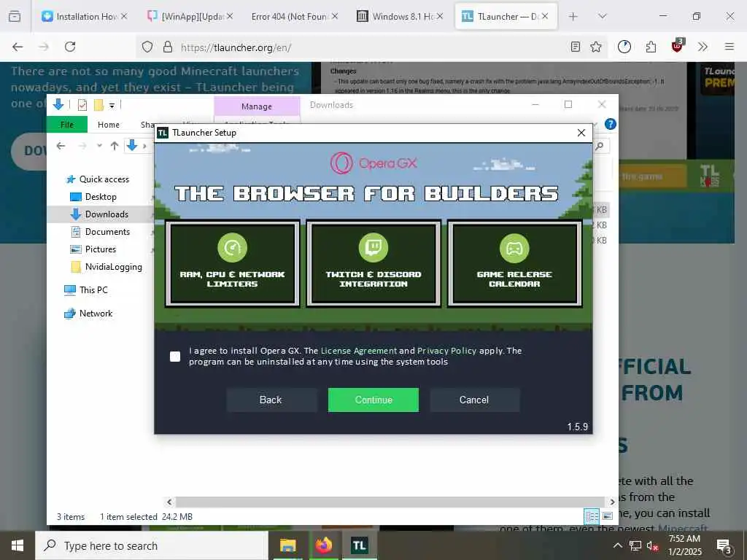Switch to Error 404 (Not Found) tab

tap(295, 16)
